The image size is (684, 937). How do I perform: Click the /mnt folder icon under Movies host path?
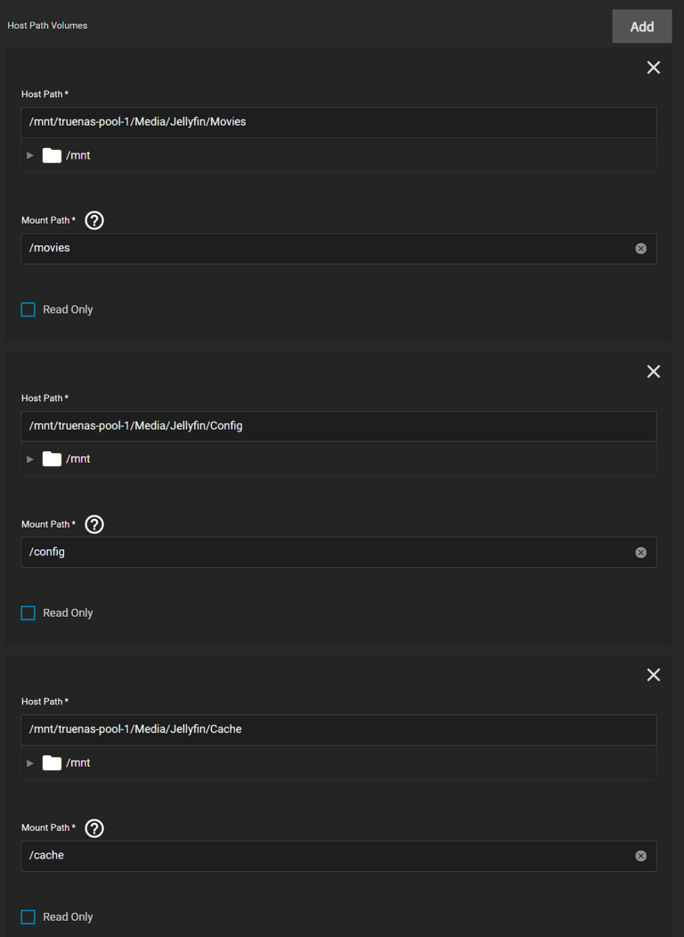pyautogui.click(x=52, y=154)
